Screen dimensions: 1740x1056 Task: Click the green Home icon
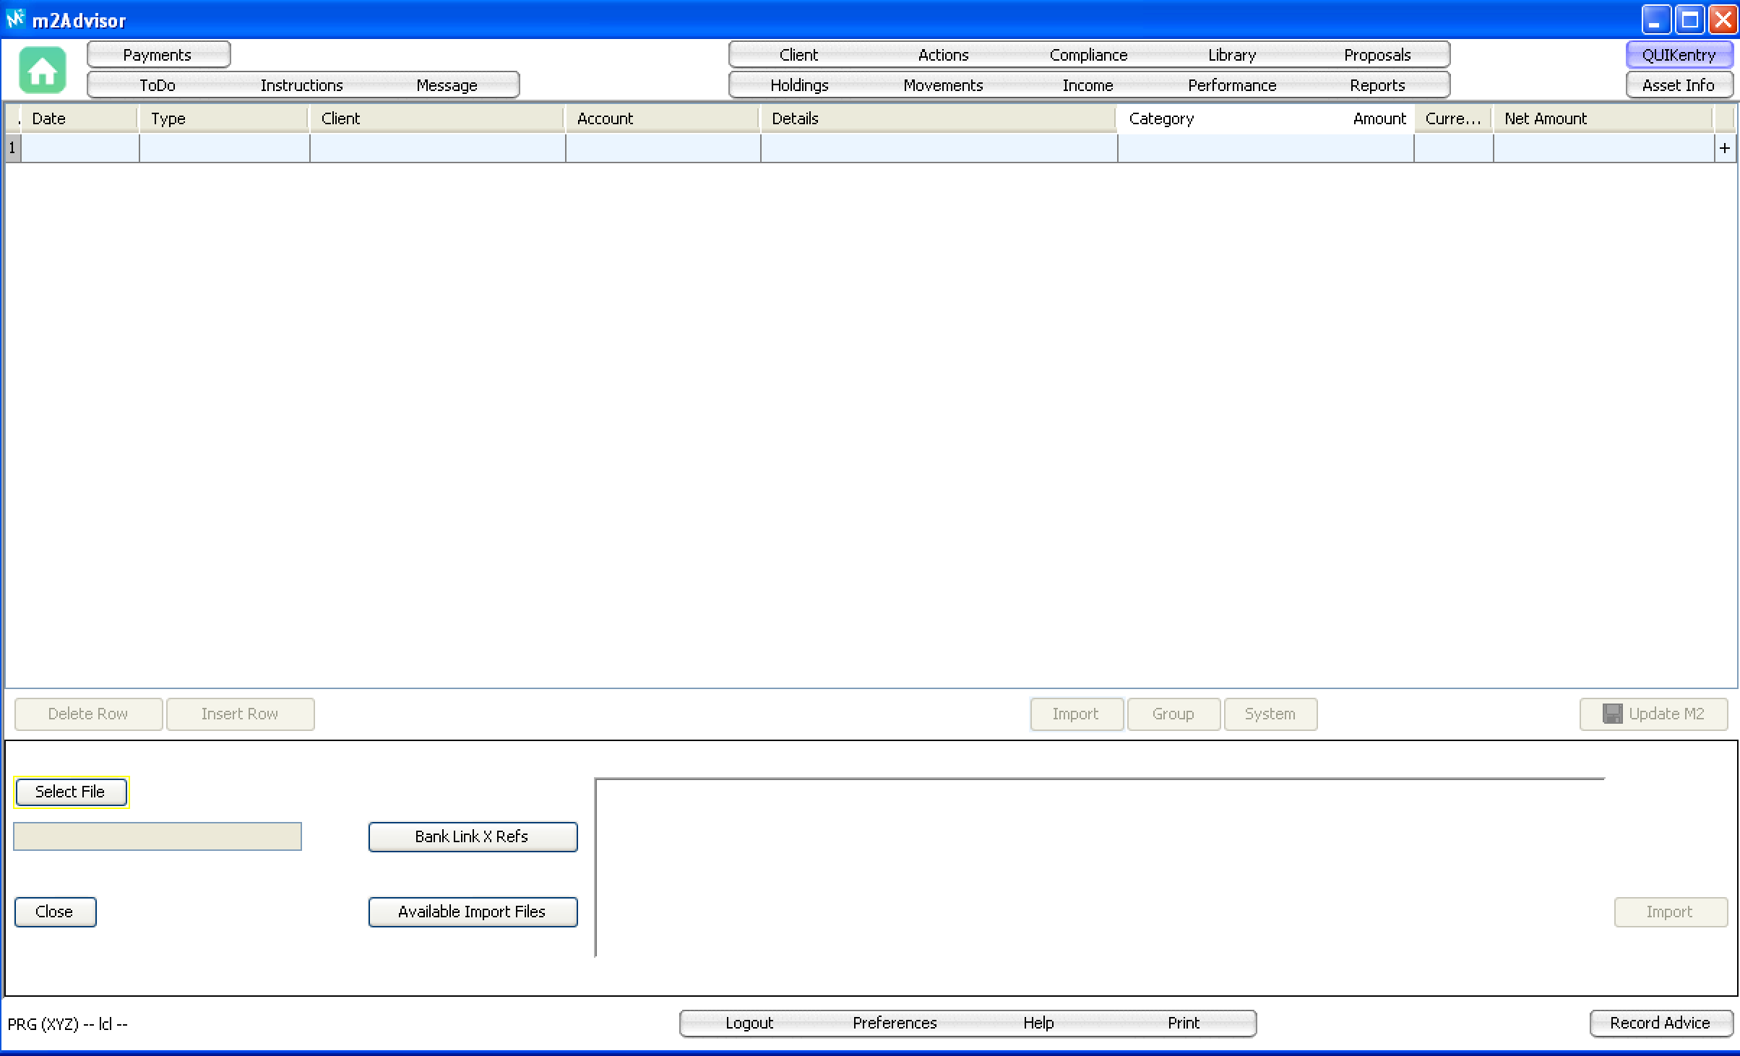click(43, 70)
